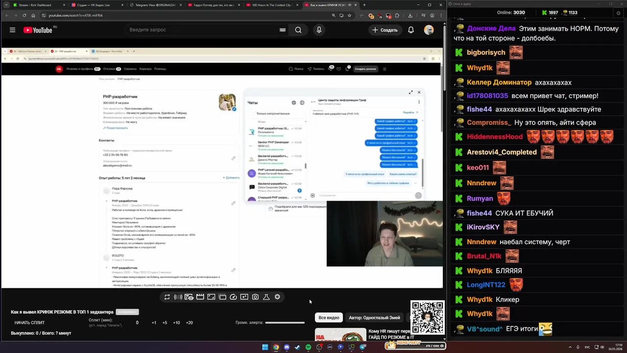The height and width of the screenshot is (353, 627).
Task: Click the suggested video title 'Кому HR пишут перв'
Action: click(x=389, y=331)
